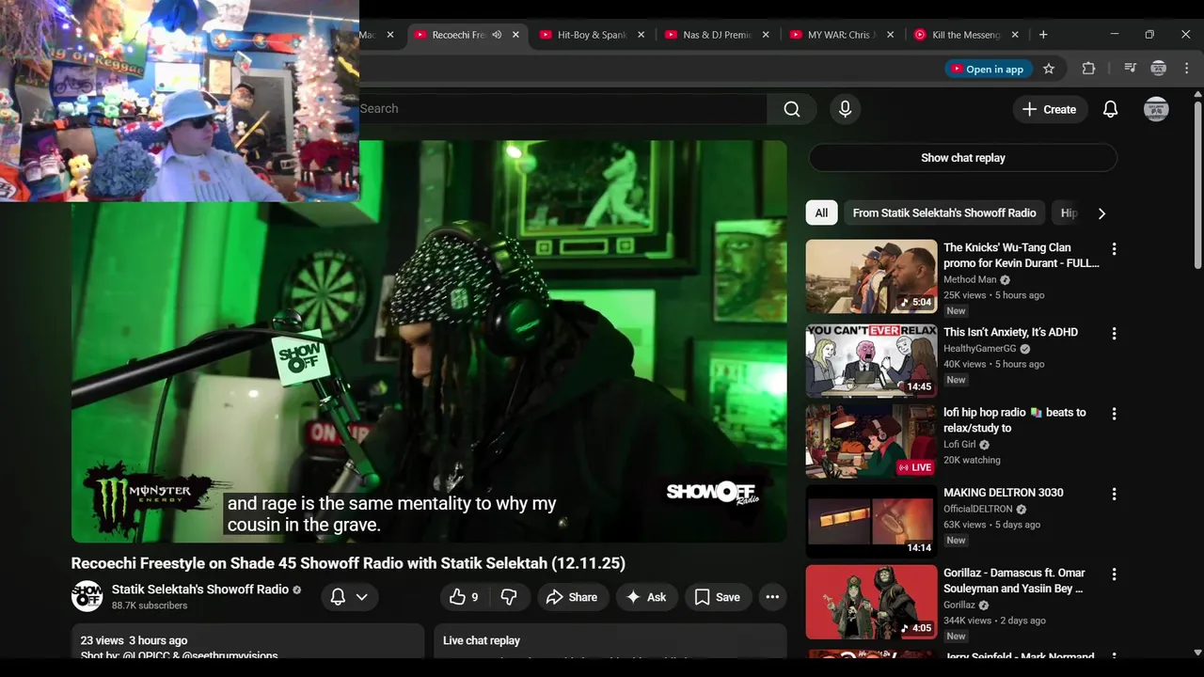1204x677 pixels.
Task: Open the account avatar menu
Action: (x=1156, y=109)
